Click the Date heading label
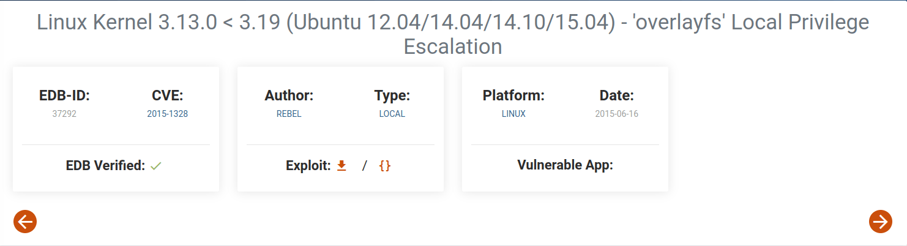The height and width of the screenshot is (246, 907). tap(616, 95)
